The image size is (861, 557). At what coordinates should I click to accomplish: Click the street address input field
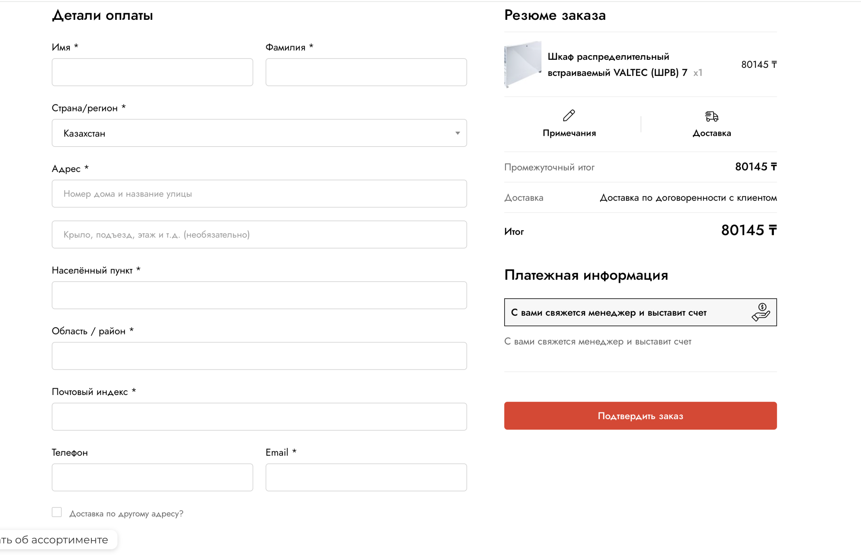coord(259,194)
